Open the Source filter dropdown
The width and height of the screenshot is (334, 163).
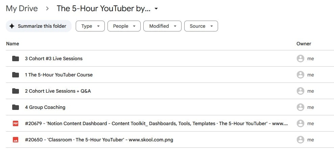coord(201,26)
